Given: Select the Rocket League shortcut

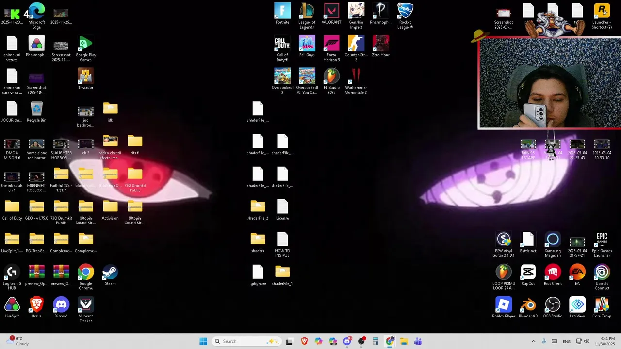Looking at the screenshot, I should pyautogui.click(x=405, y=16).
